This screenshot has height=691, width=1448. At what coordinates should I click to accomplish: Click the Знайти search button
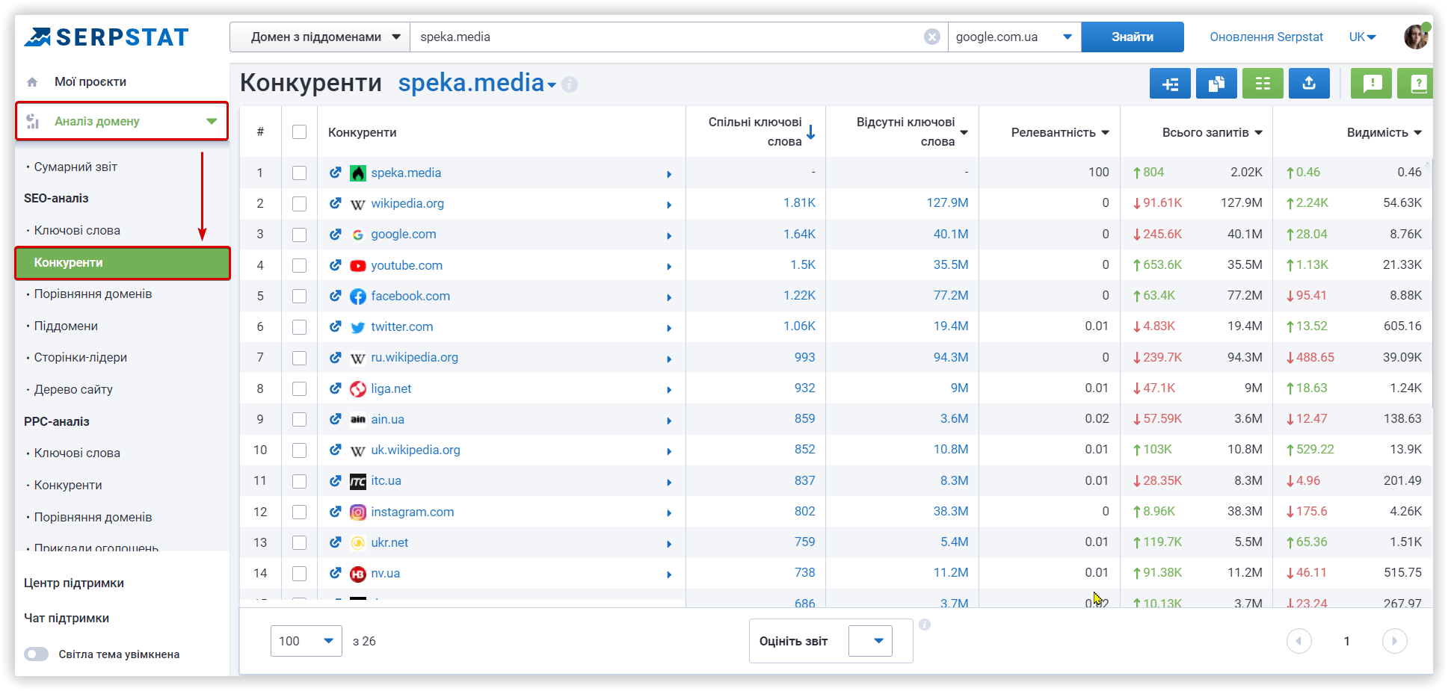(x=1133, y=37)
